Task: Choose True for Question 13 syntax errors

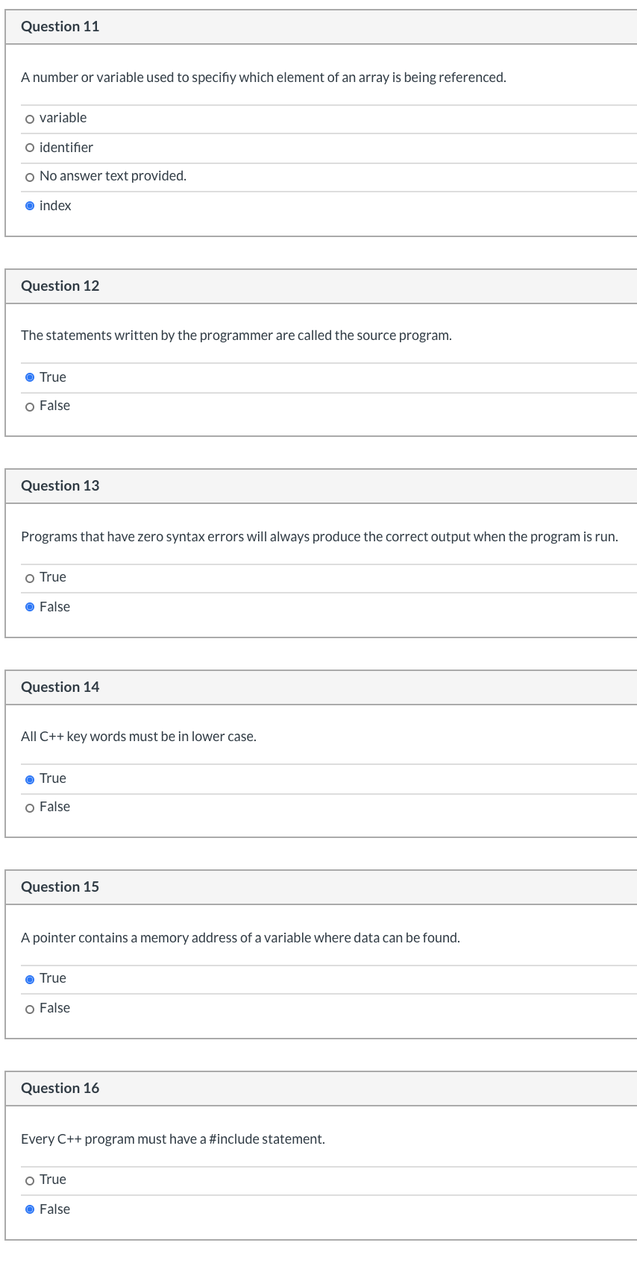Action: click(30, 578)
